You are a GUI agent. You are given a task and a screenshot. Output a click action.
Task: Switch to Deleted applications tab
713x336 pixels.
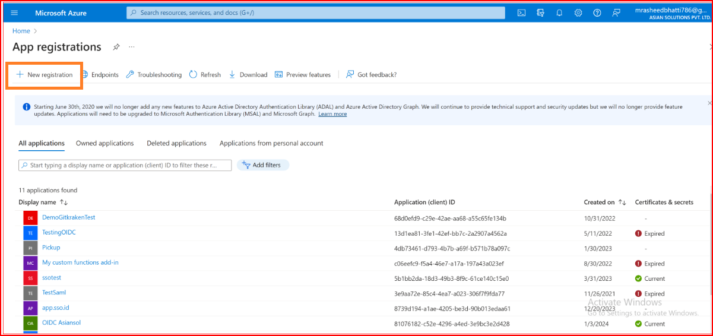(177, 143)
